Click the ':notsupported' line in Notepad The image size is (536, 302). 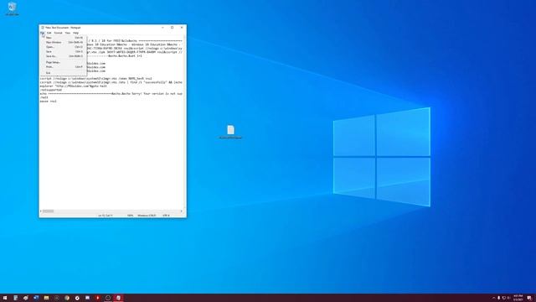pyautogui.click(x=50, y=90)
